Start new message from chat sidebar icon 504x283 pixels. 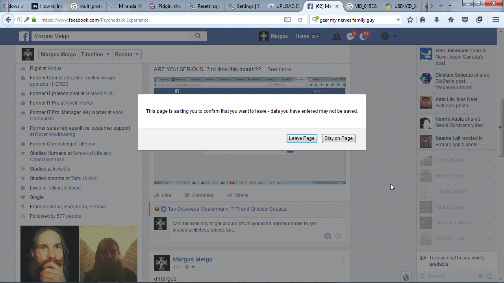pyautogui.click(x=490, y=276)
